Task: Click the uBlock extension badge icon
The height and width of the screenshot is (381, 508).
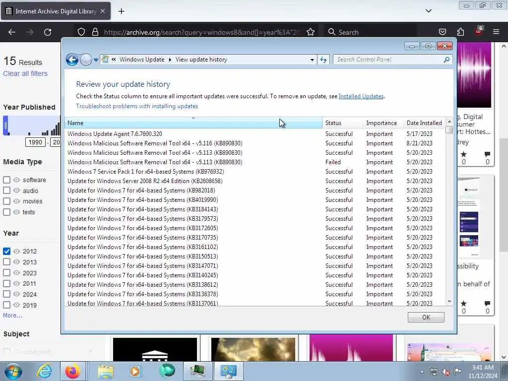Action: pyautogui.click(x=479, y=31)
